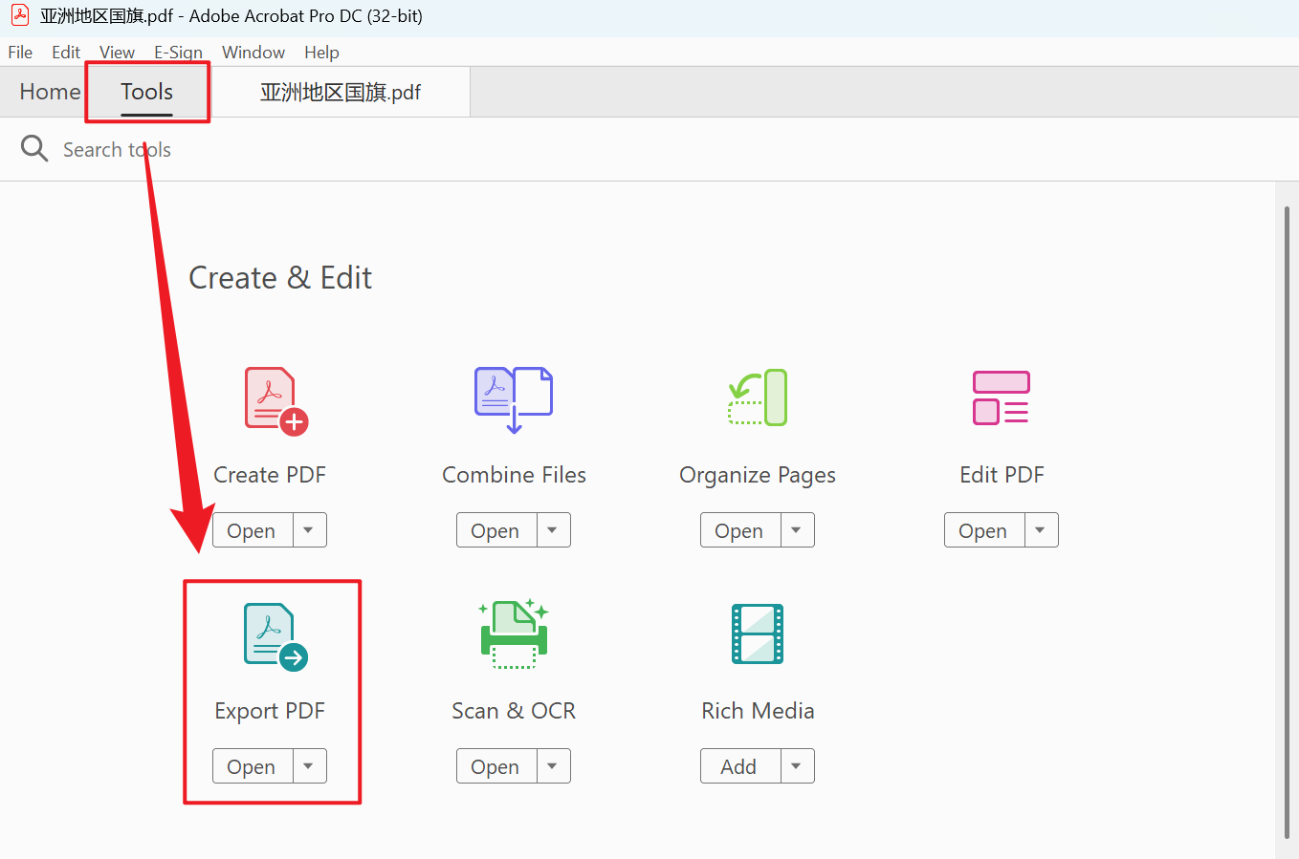This screenshot has height=859, width=1299.
Task: Switch to the 亚洲地区国旗.pdf document tab
Action: tap(341, 93)
